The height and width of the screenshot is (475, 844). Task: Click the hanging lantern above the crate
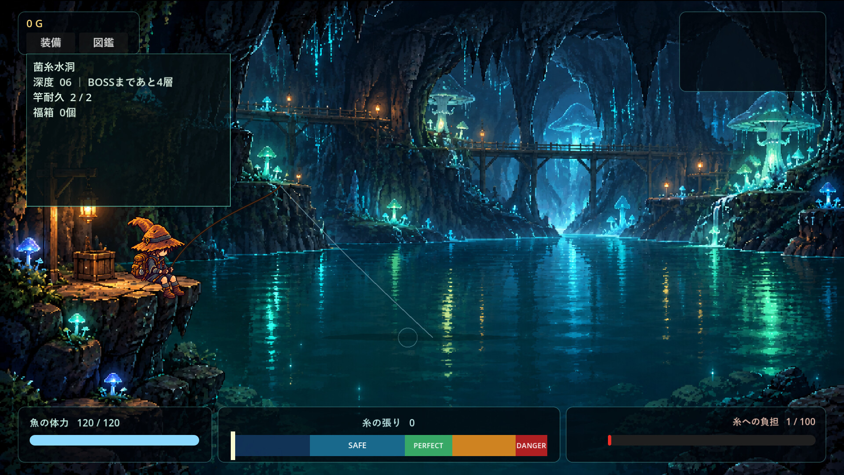point(88,208)
